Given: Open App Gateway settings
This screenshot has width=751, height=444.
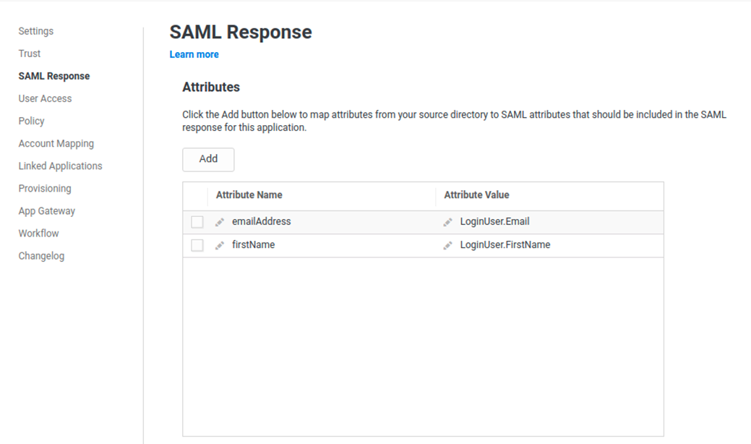Looking at the screenshot, I should (x=46, y=210).
